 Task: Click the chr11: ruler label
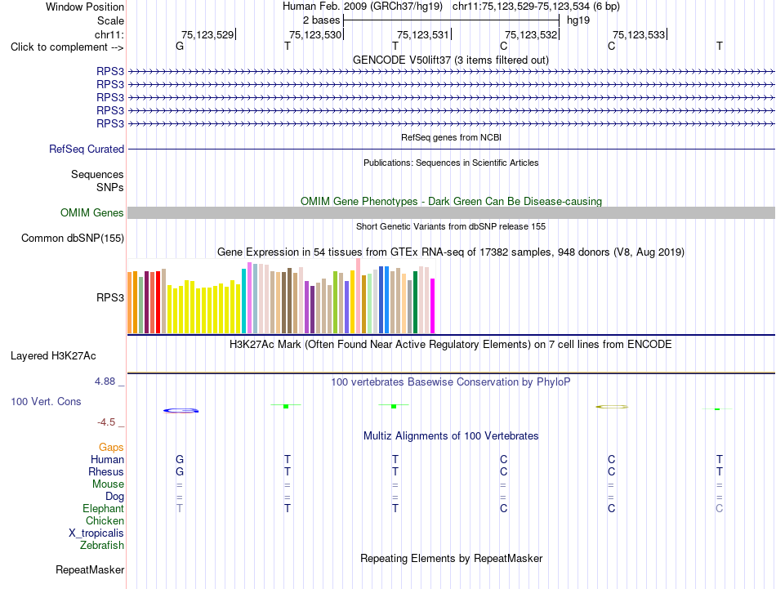pos(109,34)
